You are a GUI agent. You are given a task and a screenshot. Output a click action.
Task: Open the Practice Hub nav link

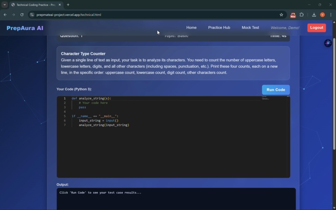click(x=219, y=27)
